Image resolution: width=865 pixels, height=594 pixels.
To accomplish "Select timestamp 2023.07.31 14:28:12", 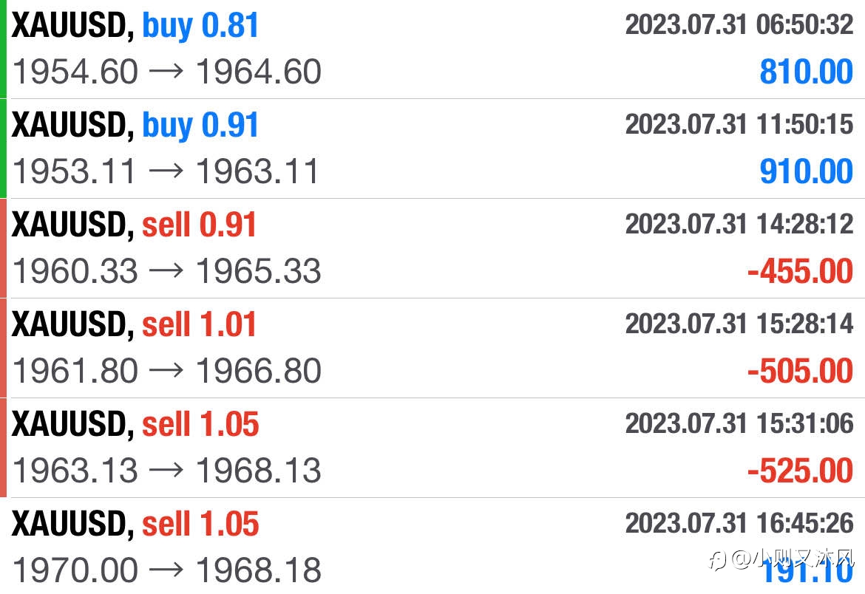I will coord(739,224).
